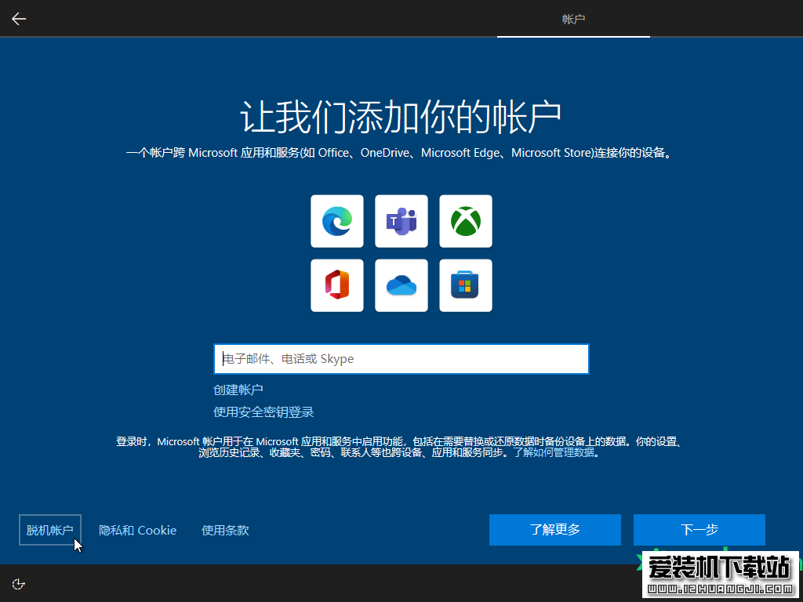This screenshot has width=803, height=602.
Task: Click the heading 让我们添加你的帐户
Action: [x=401, y=118]
